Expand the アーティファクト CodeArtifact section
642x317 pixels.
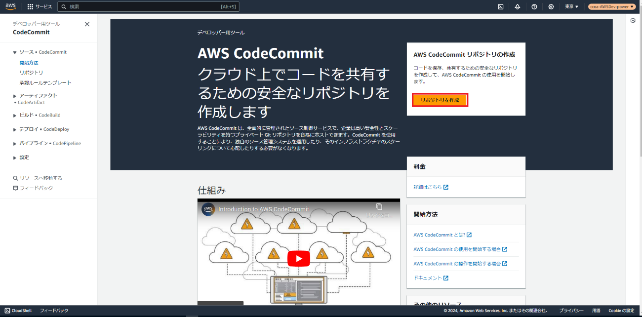15,96
